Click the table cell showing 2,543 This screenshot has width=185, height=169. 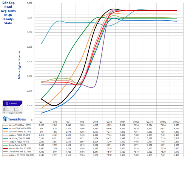41,155
